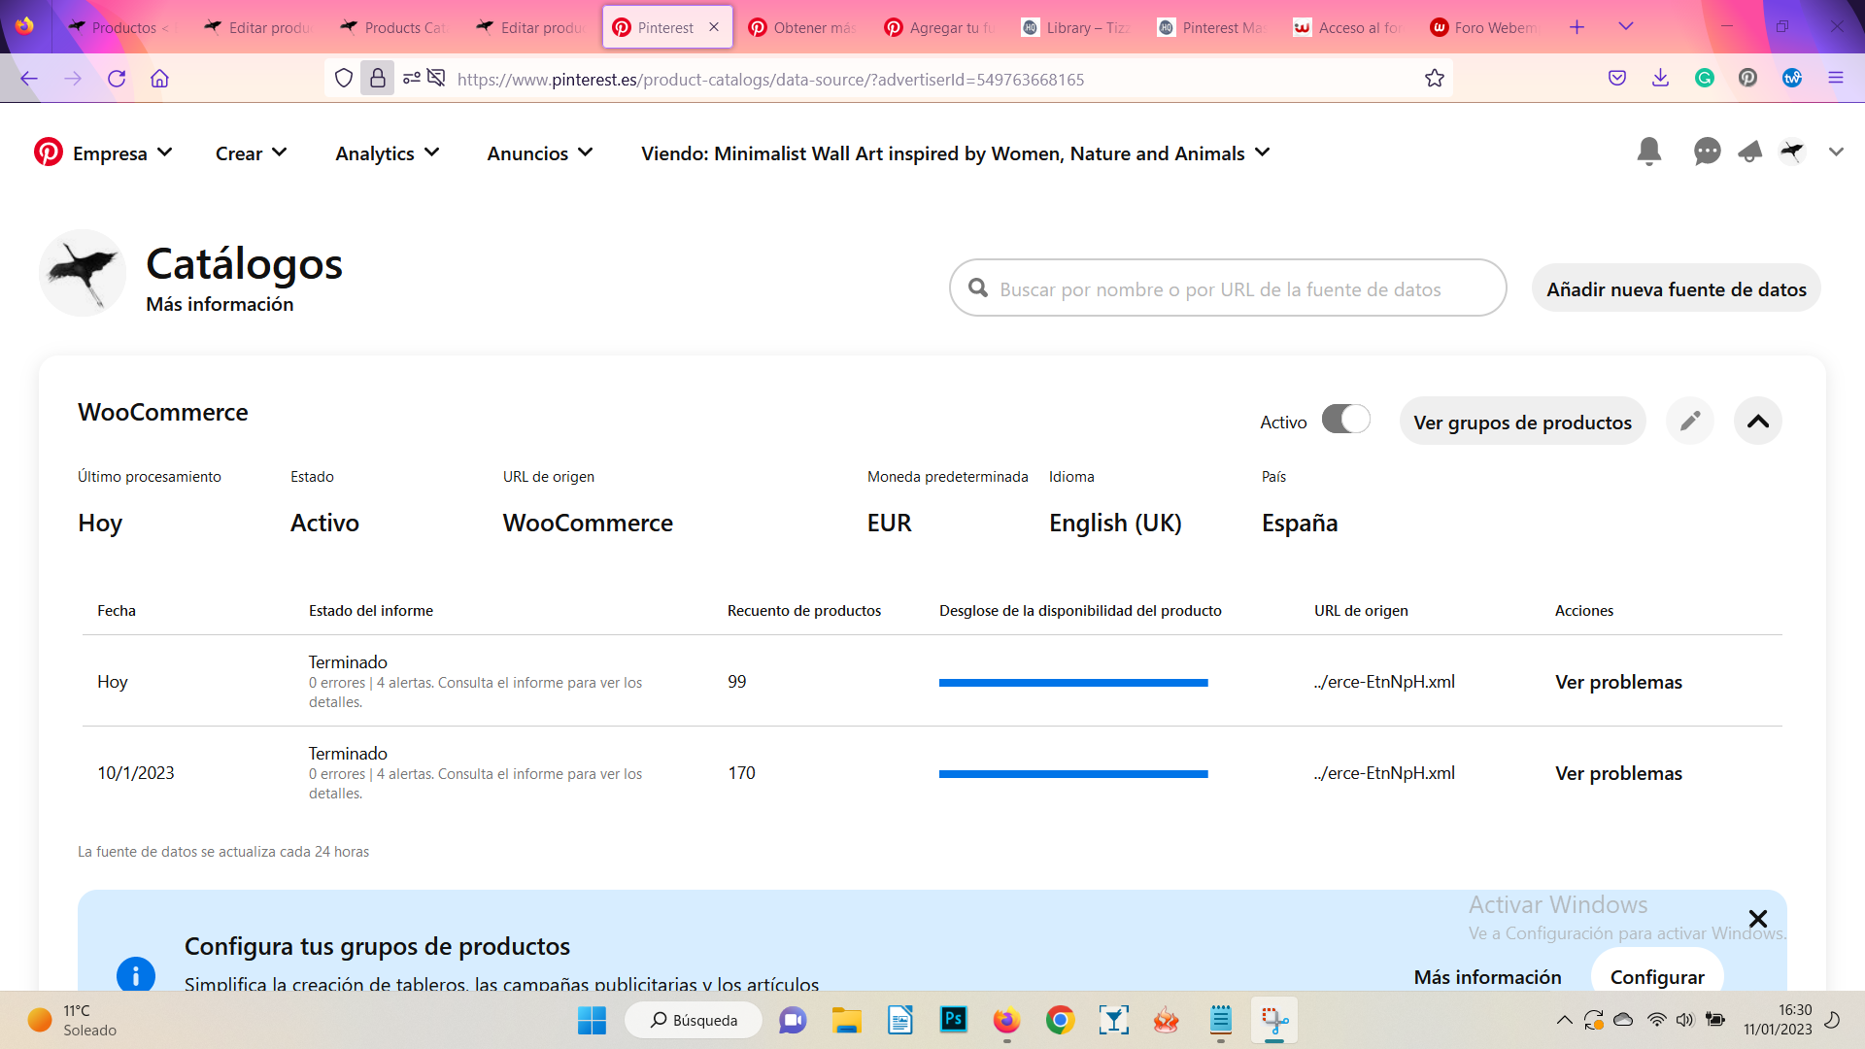Launch Photoshop from taskbar
The width and height of the screenshot is (1865, 1049).
tap(954, 1019)
